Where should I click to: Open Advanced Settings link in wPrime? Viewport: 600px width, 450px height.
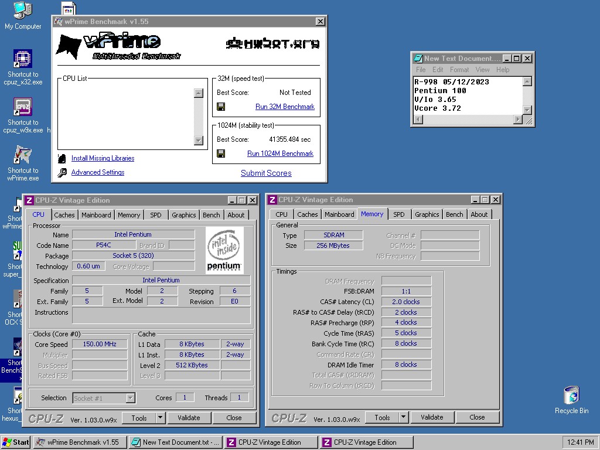[98, 173]
